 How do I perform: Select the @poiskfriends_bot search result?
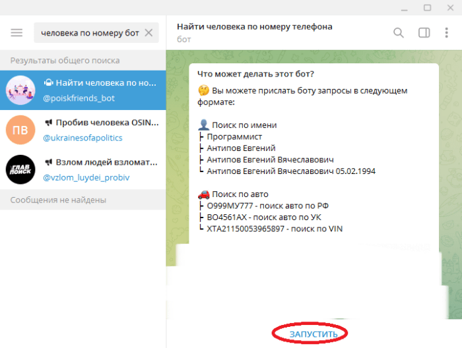[x=82, y=90]
